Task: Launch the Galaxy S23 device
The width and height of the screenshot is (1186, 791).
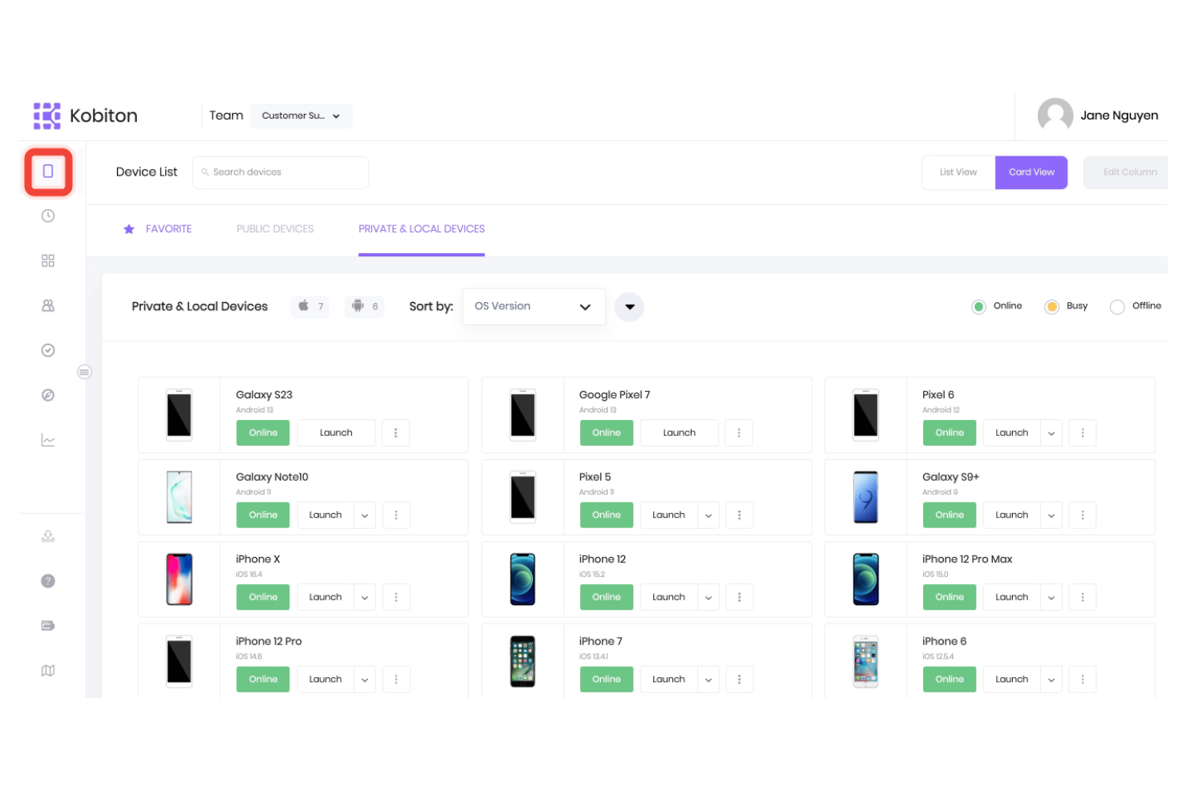Action: click(x=336, y=433)
